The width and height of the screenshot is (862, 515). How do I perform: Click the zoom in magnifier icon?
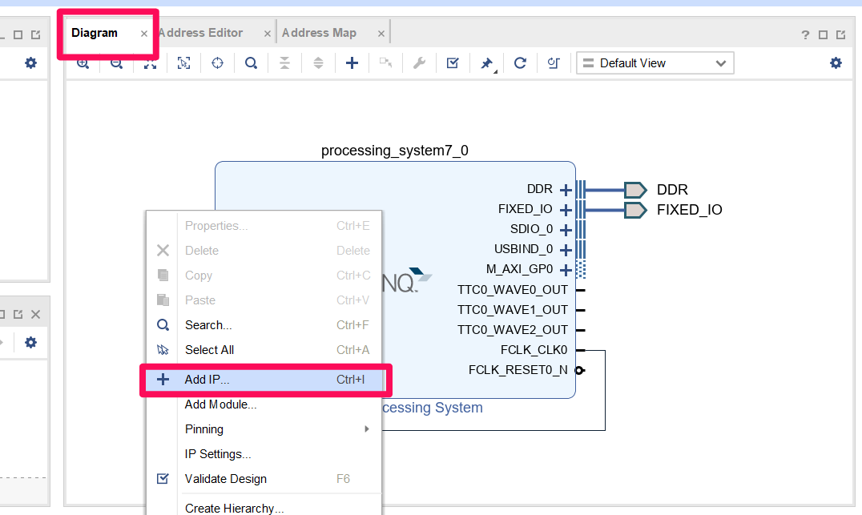click(x=83, y=63)
